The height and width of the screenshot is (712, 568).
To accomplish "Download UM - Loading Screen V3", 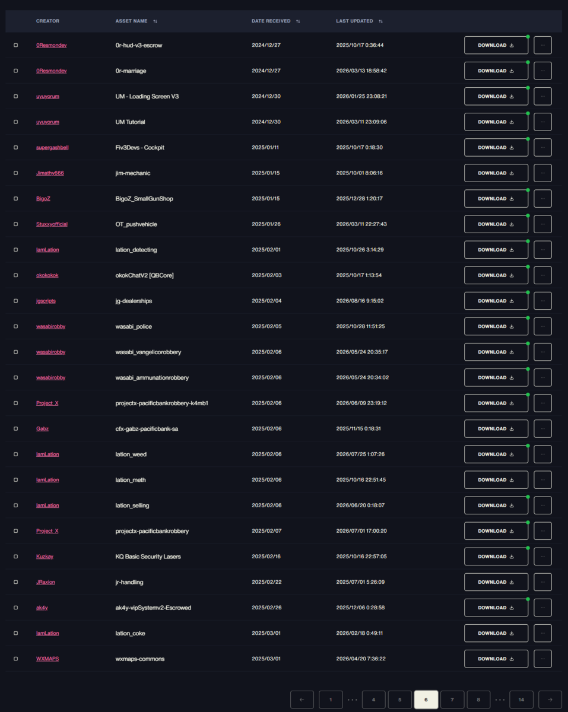I will point(496,96).
